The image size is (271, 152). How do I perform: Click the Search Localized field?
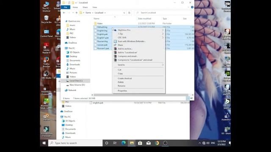click(x=163, y=13)
